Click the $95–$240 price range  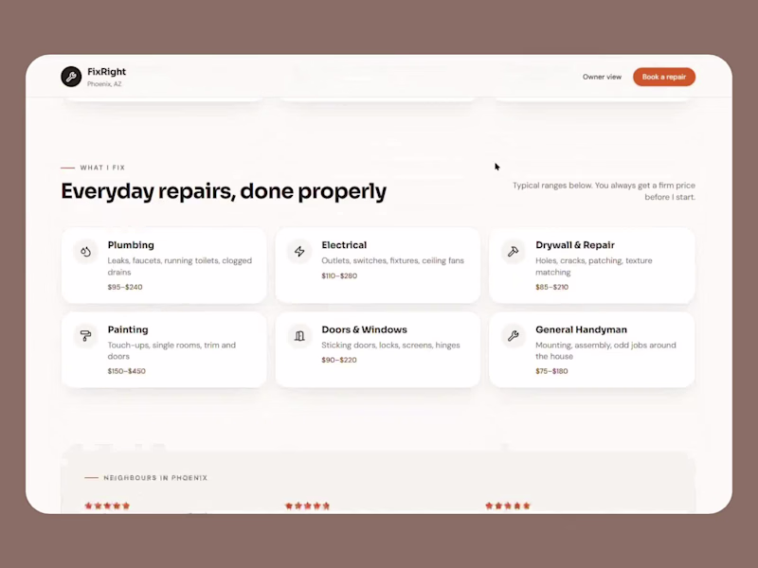[125, 287]
